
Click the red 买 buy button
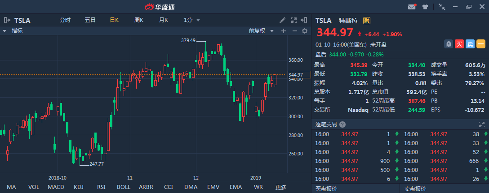point(459,44)
